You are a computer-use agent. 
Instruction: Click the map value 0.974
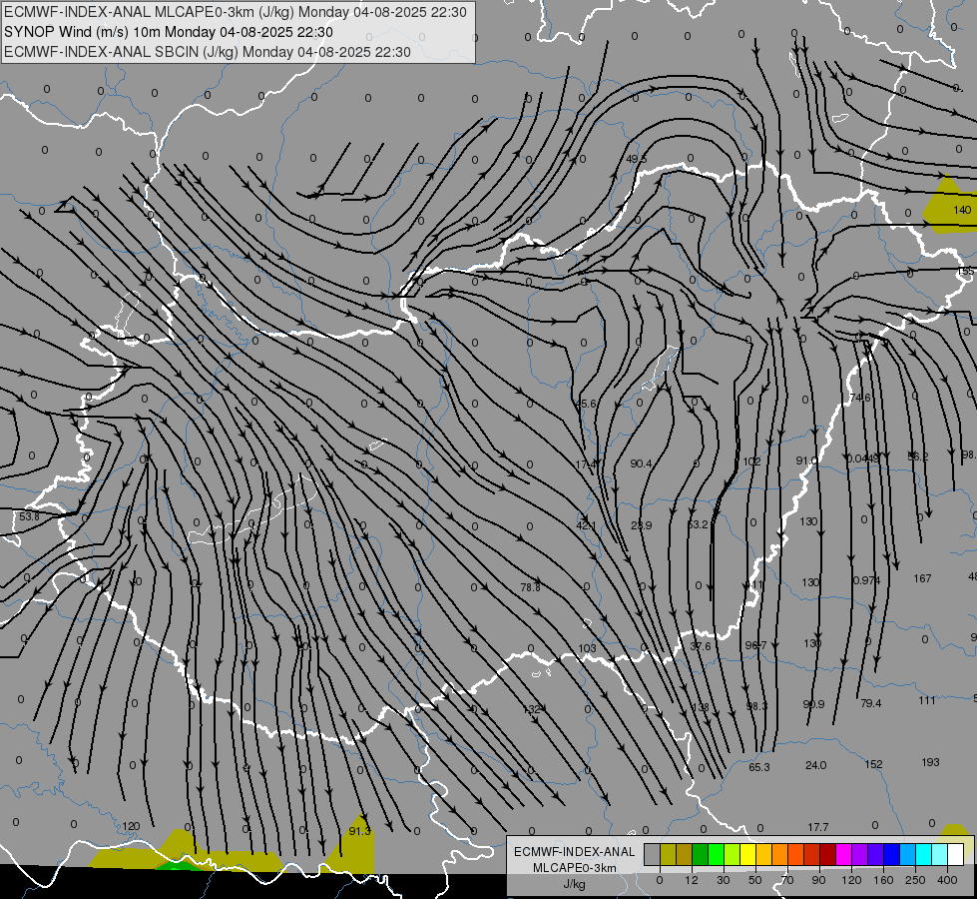(x=866, y=580)
